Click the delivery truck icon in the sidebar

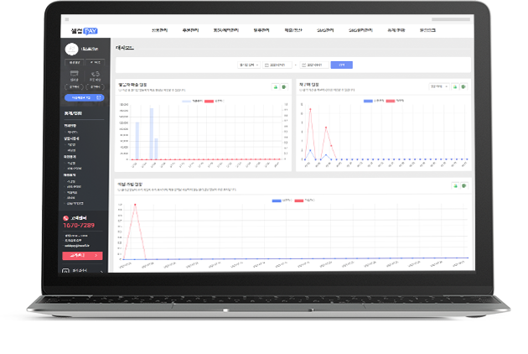tap(96, 74)
